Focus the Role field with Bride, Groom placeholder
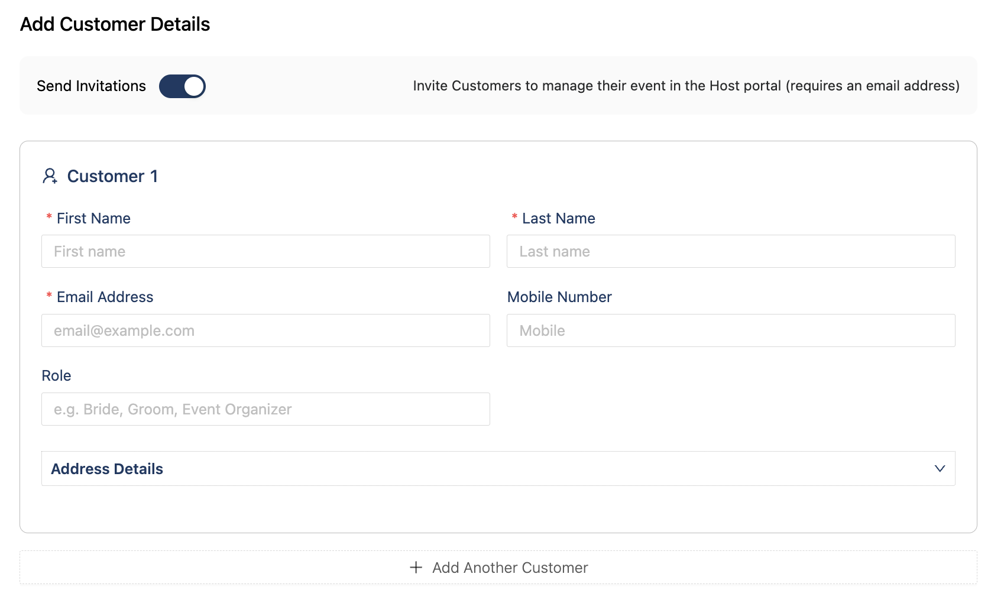1004x616 pixels. (265, 409)
